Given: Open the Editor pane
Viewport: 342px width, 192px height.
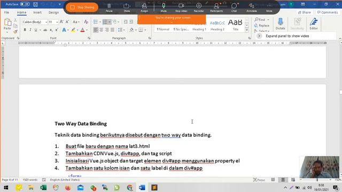Looking at the screenshot, I should point(314,24).
